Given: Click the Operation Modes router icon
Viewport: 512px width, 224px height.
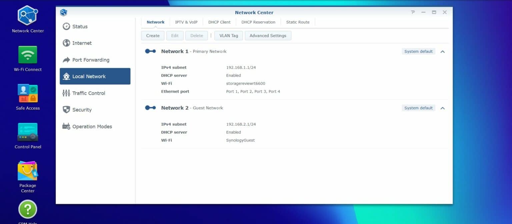Looking at the screenshot, I should pos(66,126).
